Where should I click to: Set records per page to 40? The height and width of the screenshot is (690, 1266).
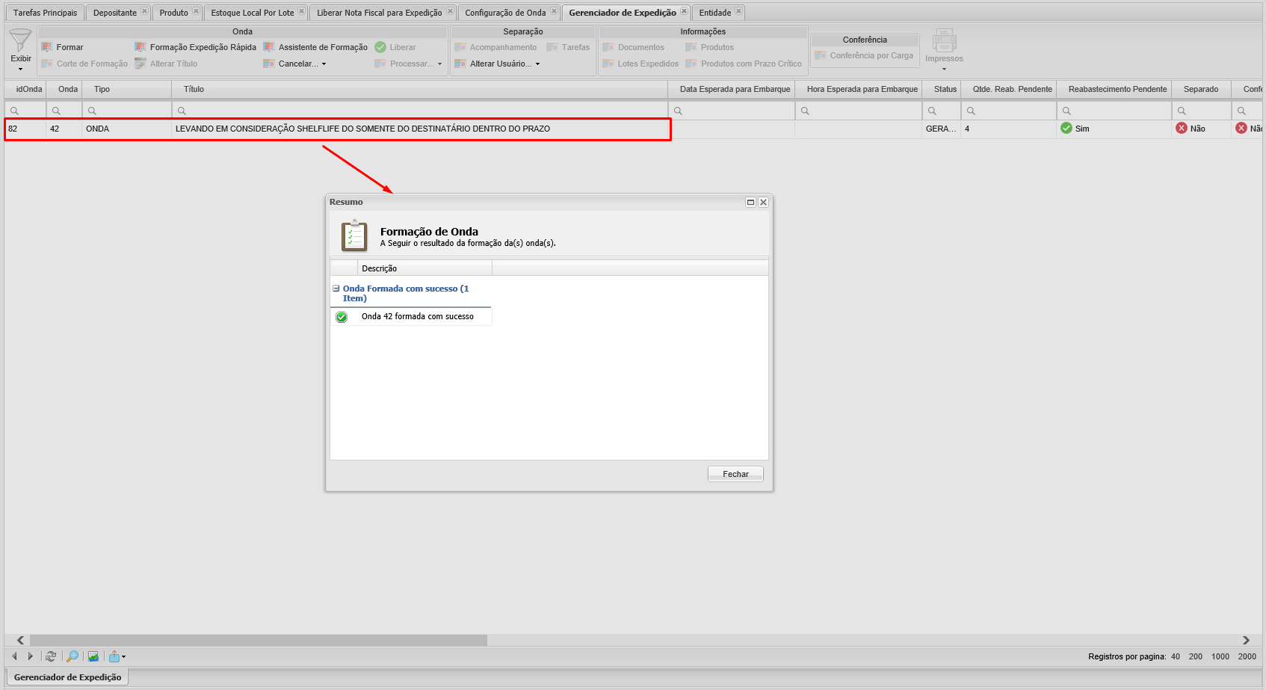tap(1176, 656)
